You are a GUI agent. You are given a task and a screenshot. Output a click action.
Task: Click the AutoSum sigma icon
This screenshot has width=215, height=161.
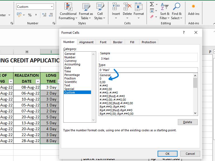(x=152, y=4)
